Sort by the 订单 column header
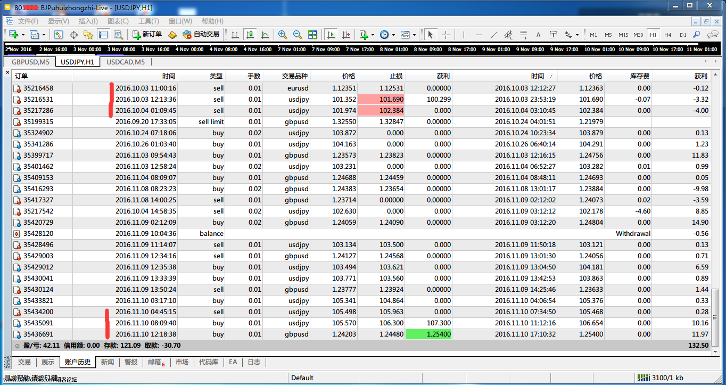726x385 pixels. tap(43, 76)
